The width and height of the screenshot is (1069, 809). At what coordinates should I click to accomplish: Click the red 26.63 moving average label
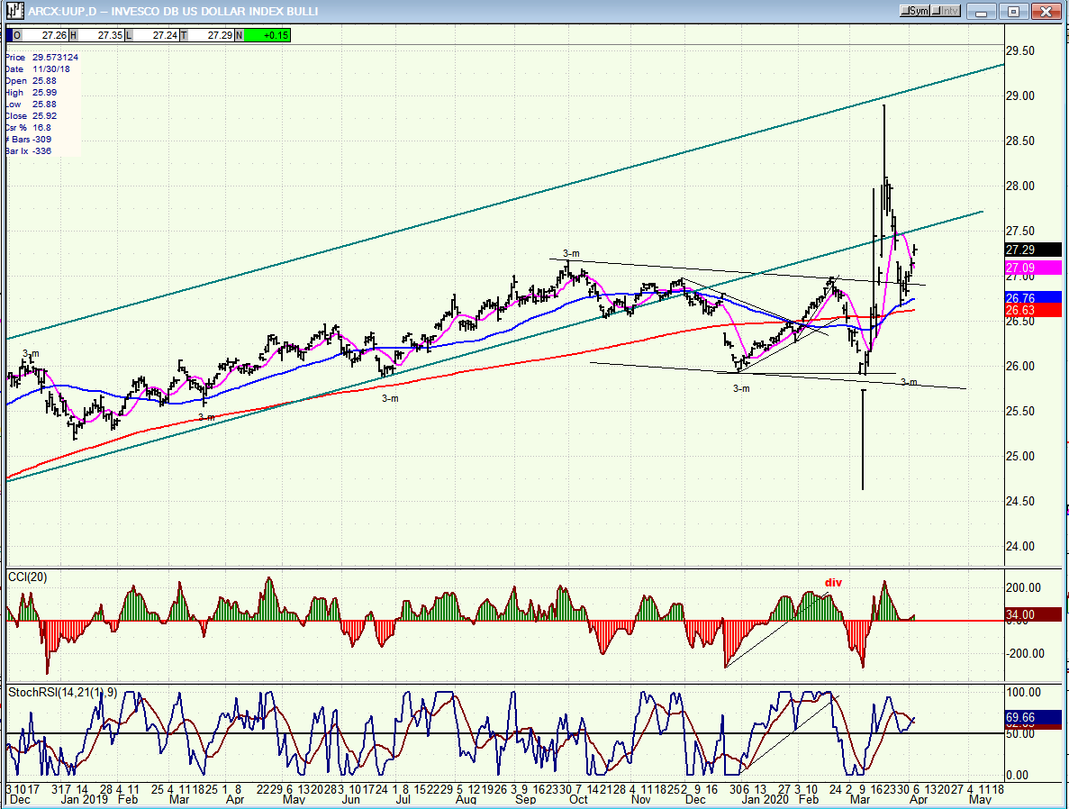[1026, 310]
